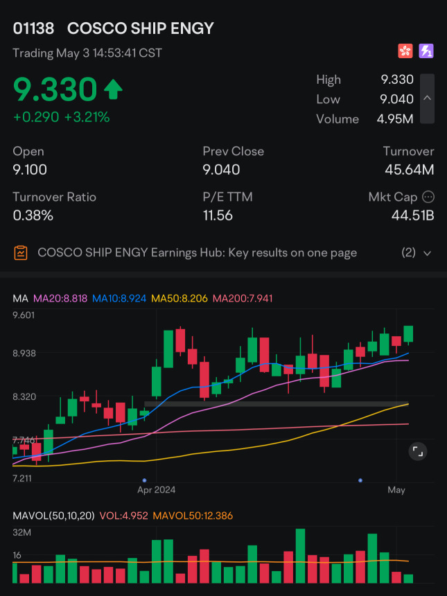Tap the trading timestamp May 3 14:53:41 CST

click(87, 53)
